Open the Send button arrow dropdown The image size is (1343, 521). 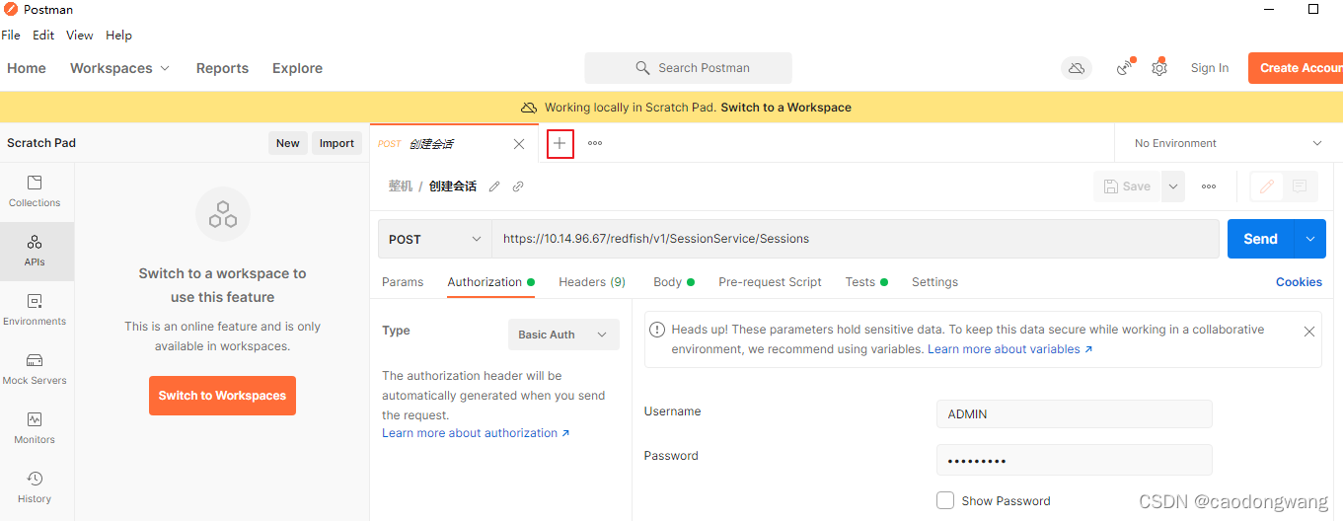(x=1309, y=239)
